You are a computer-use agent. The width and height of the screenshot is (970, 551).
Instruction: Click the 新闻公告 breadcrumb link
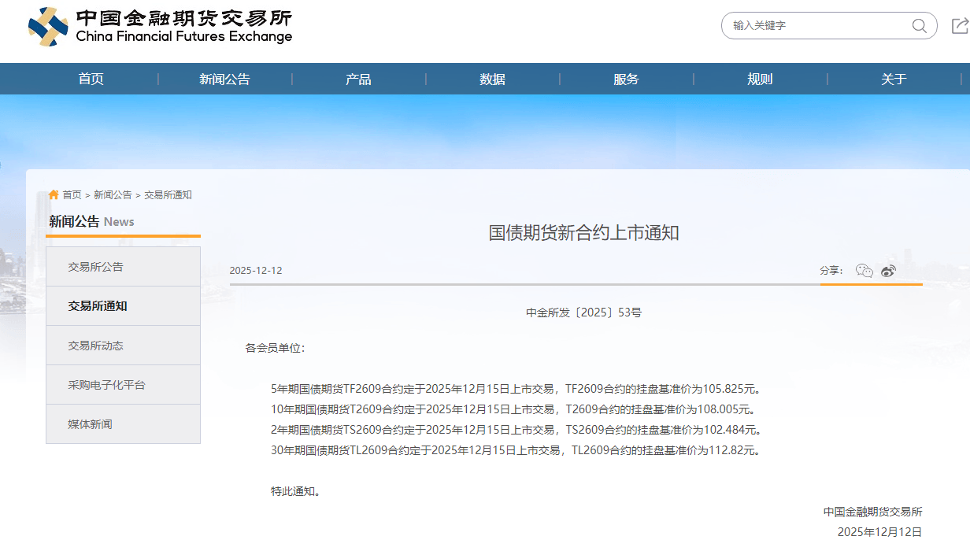pos(113,195)
